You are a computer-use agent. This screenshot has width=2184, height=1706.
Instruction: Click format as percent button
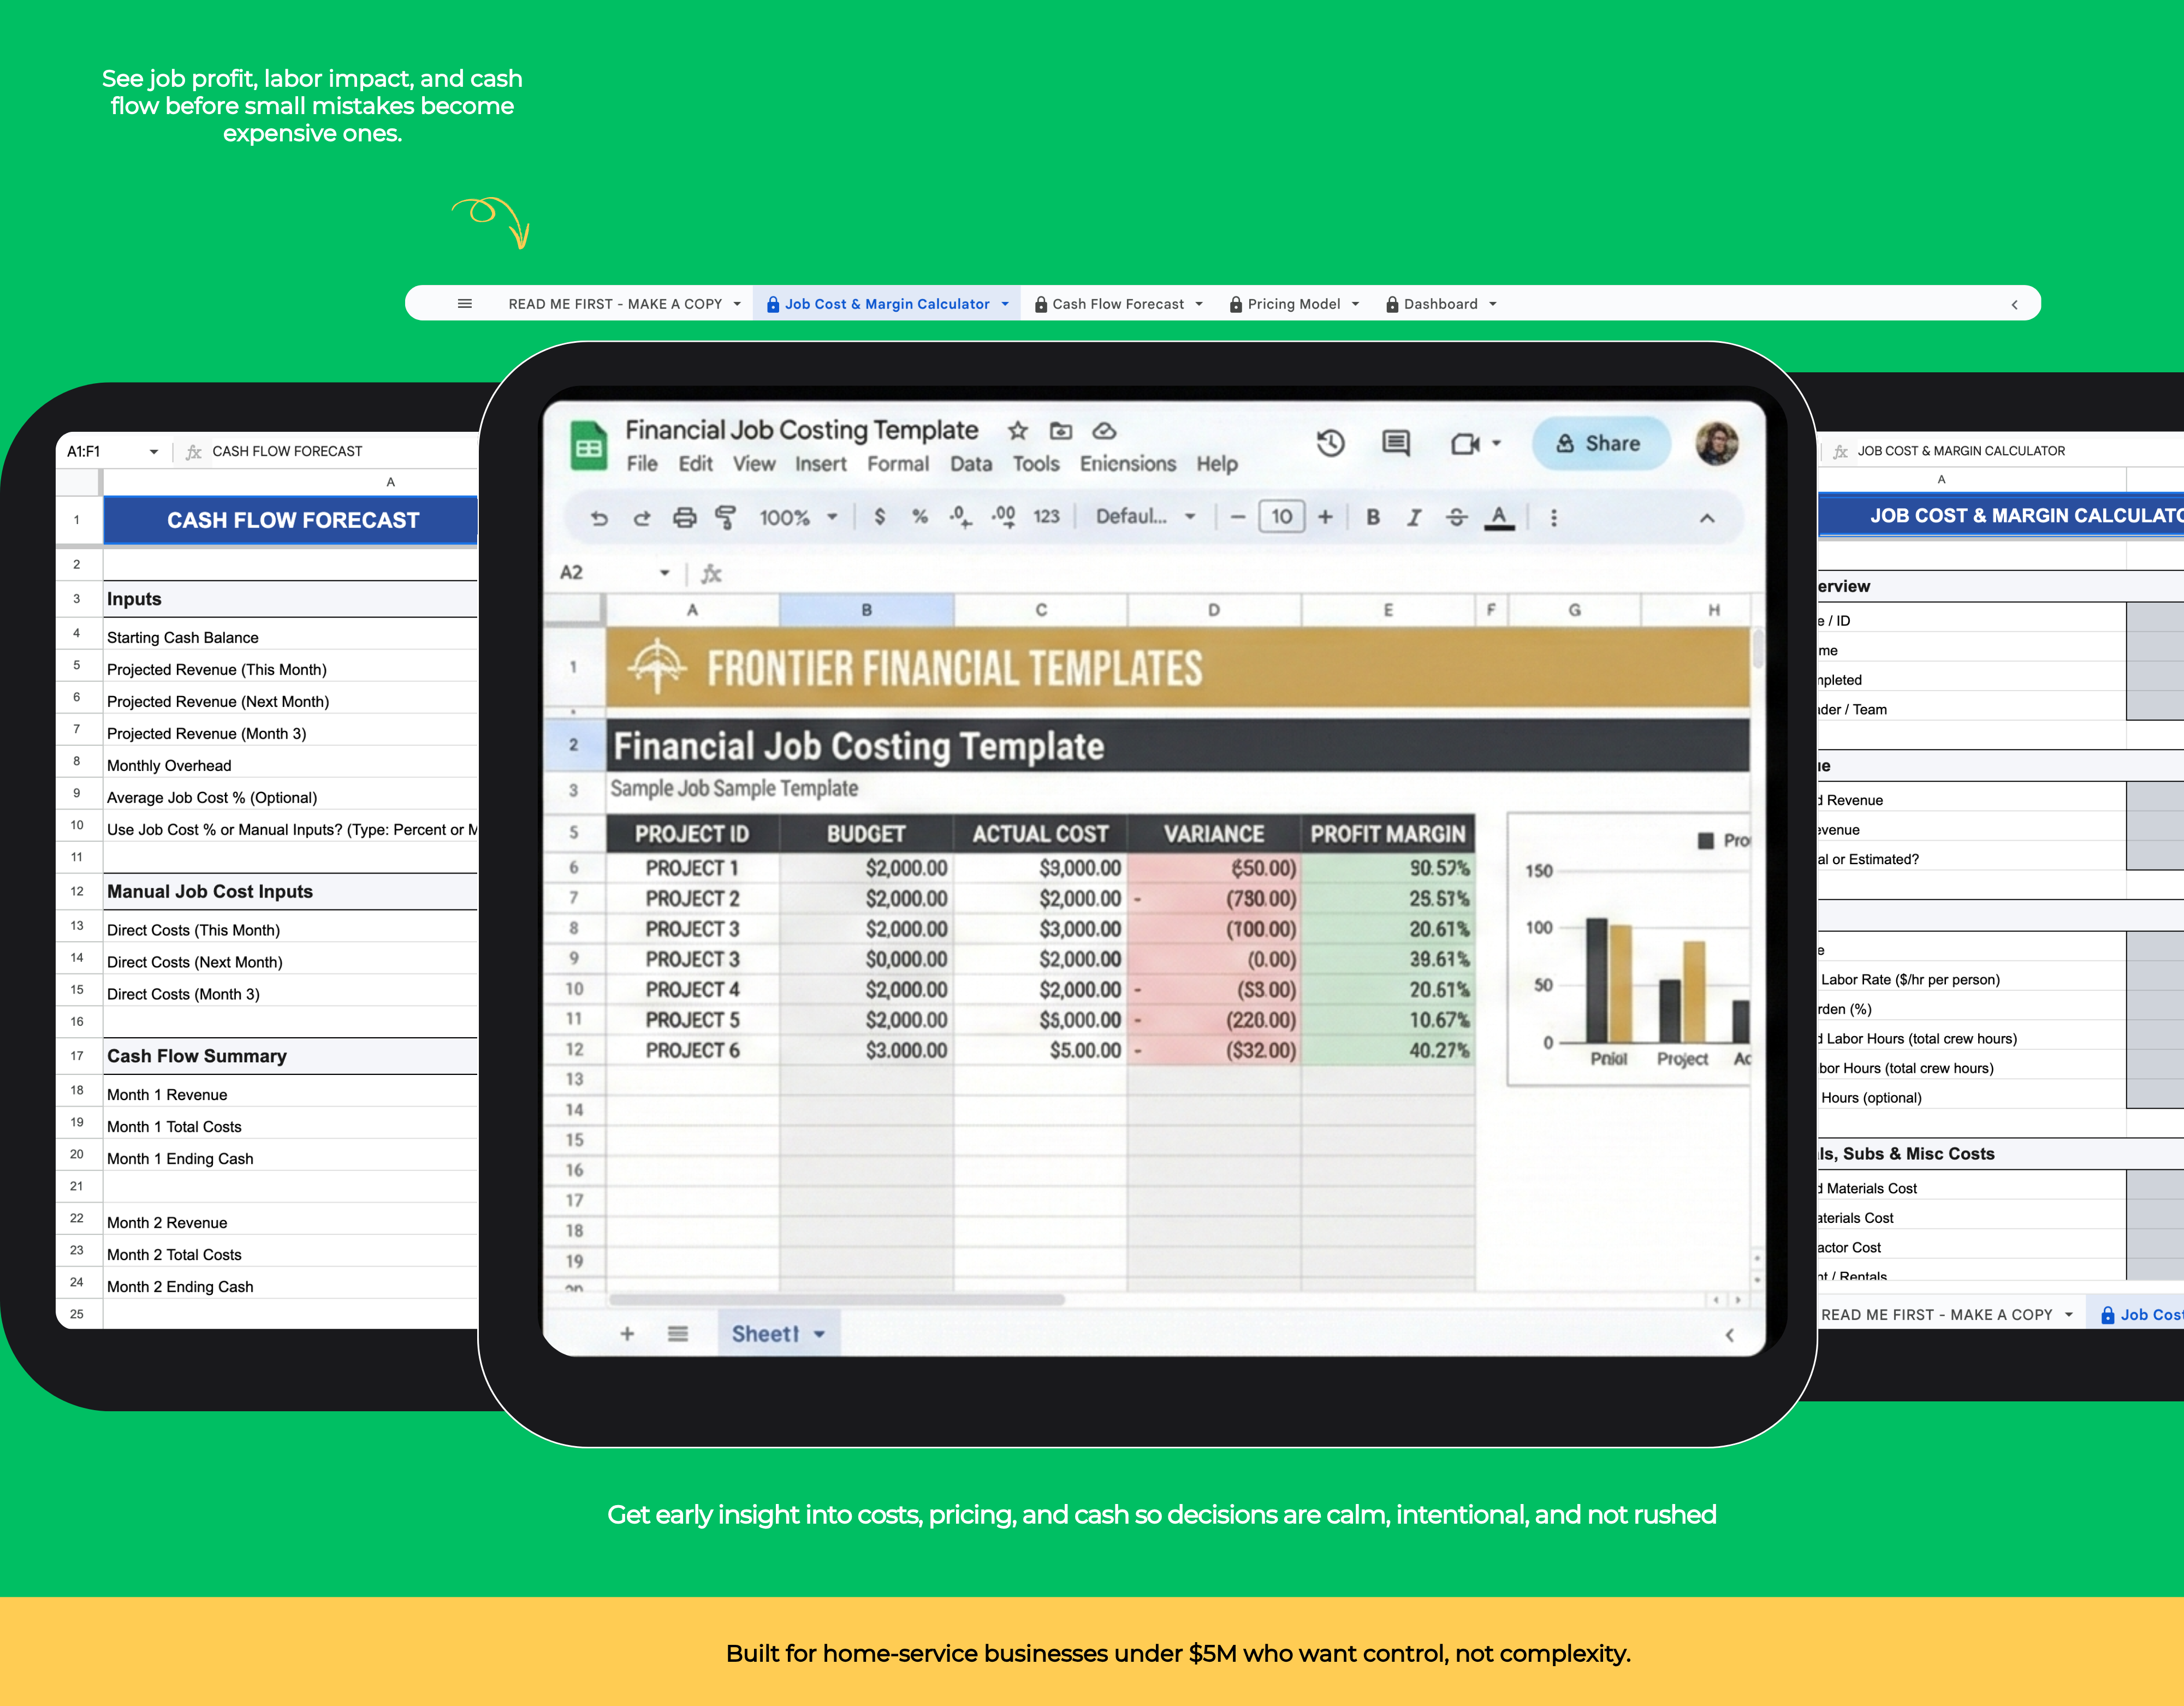[920, 517]
